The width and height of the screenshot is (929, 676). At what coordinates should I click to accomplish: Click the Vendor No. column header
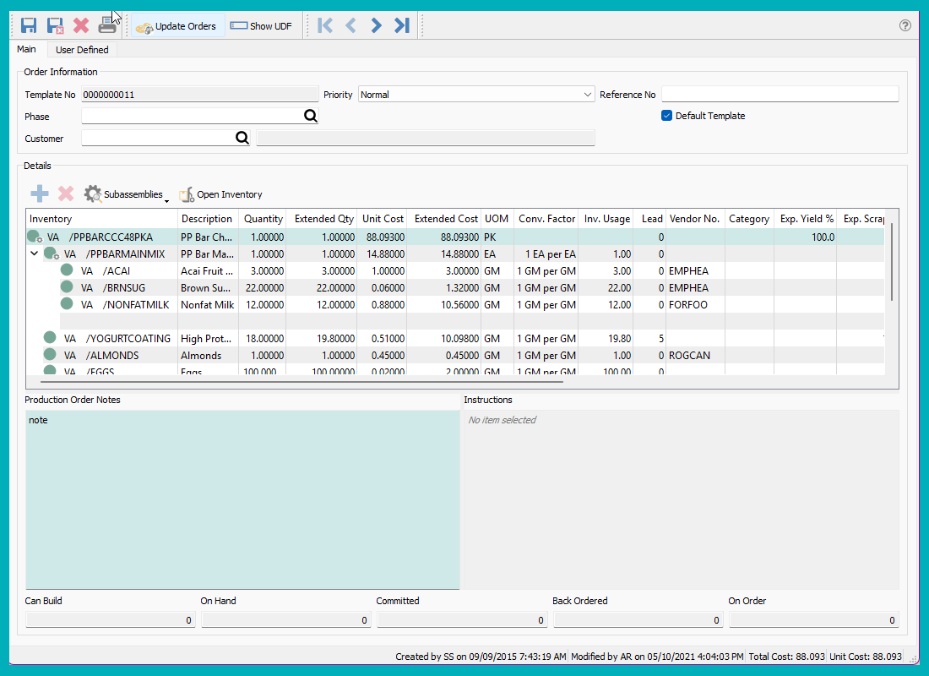point(694,219)
